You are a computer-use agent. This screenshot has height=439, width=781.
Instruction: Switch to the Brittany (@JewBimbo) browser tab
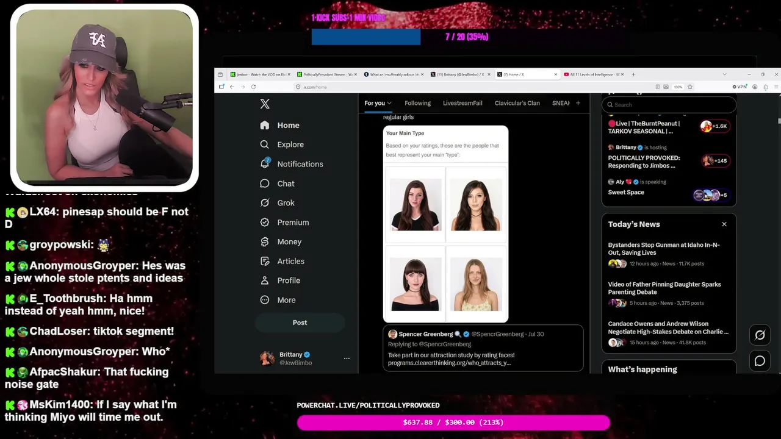point(460,74)
